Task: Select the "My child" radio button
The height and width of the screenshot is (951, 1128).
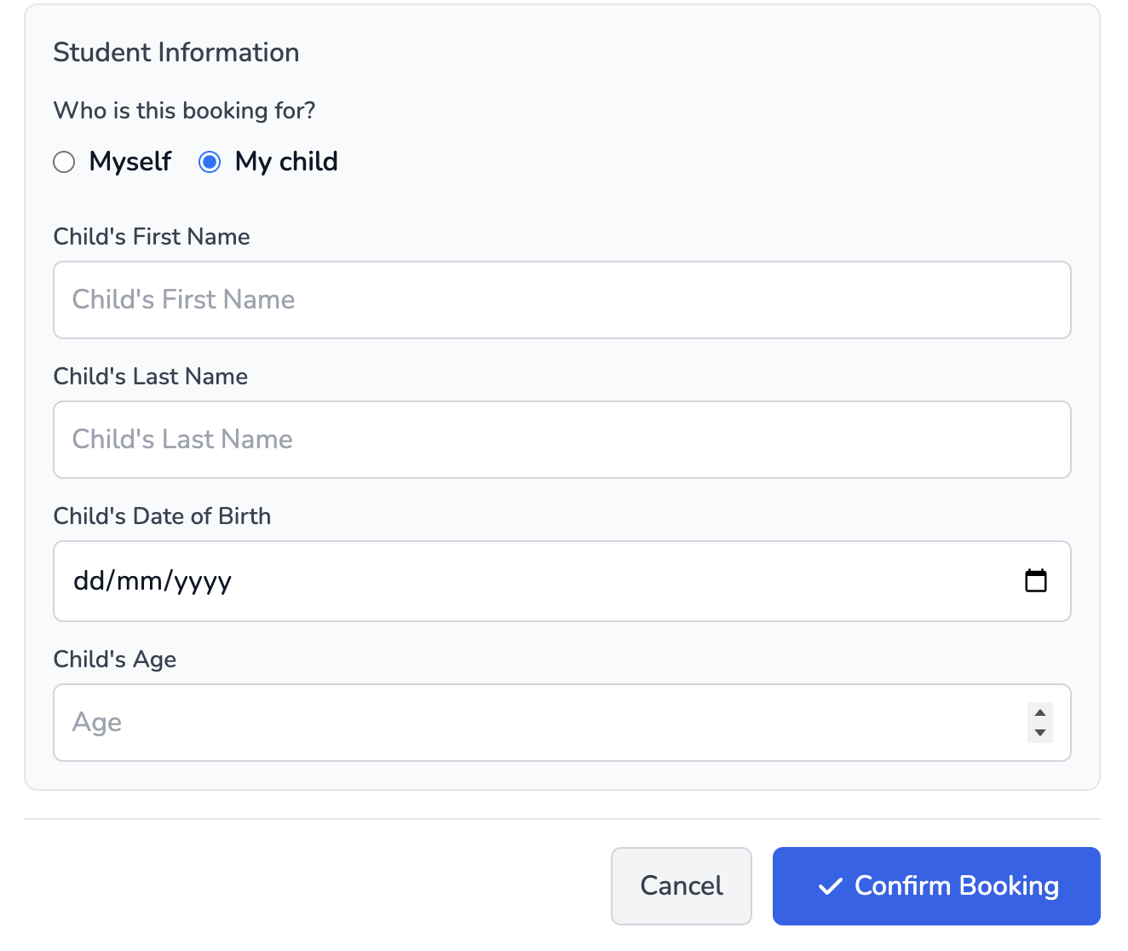Action: (x=210, y=162)
